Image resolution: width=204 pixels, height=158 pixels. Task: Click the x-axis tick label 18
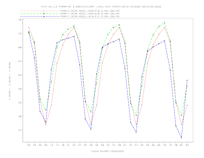pos(63,145)
